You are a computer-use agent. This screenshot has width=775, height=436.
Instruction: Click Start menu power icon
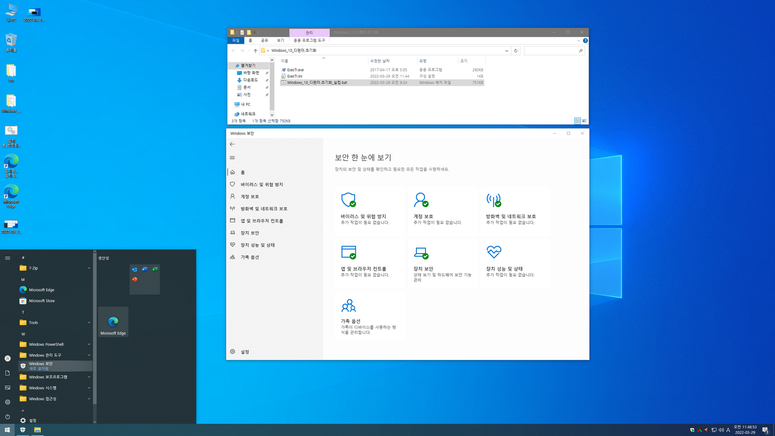[7, 417]
